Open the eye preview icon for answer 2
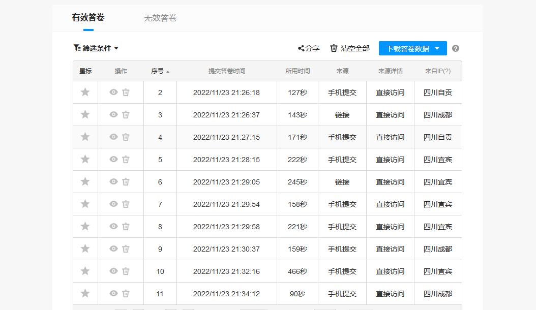Image resolution: width=536 pixels, height=310 pixels. pyautogui.click(x=114, y=92)
